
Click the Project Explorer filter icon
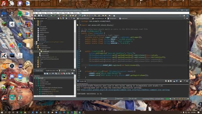63,18
